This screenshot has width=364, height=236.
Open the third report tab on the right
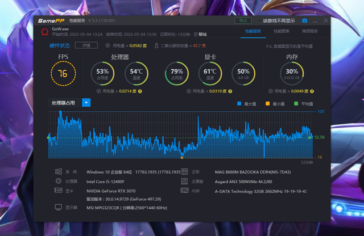point(309,31)
